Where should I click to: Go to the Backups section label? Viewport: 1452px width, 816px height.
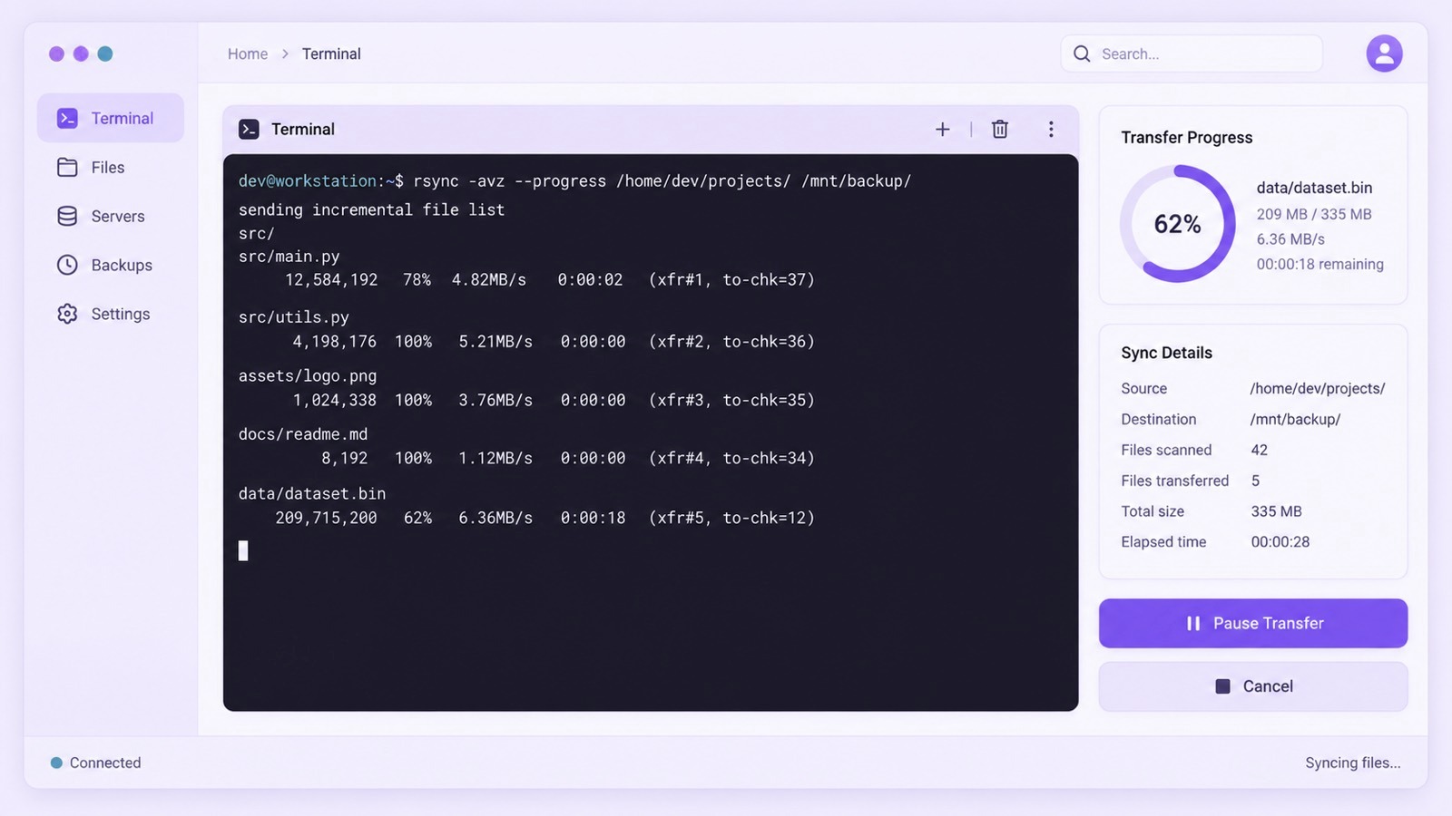click(x=122, y=265)
